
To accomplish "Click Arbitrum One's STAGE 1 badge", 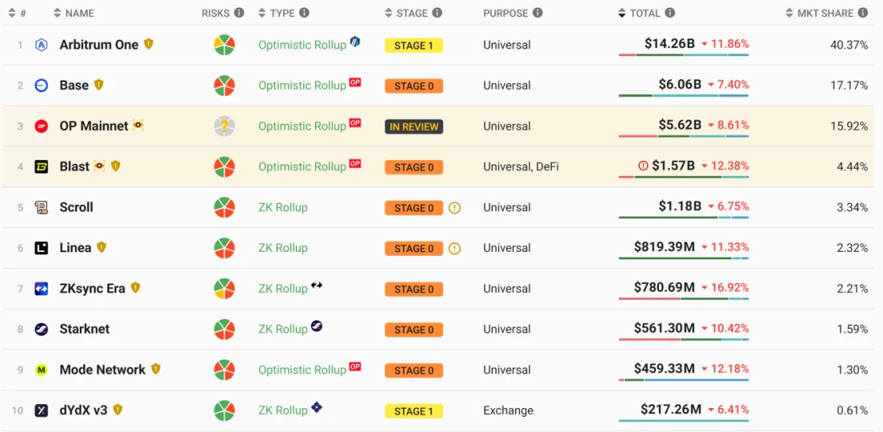I will [x=413, y=45].
